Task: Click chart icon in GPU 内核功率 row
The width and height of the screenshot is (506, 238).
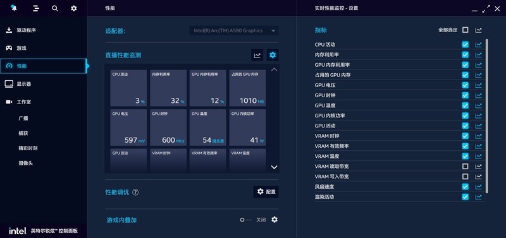Action: [x=478, y=116]
